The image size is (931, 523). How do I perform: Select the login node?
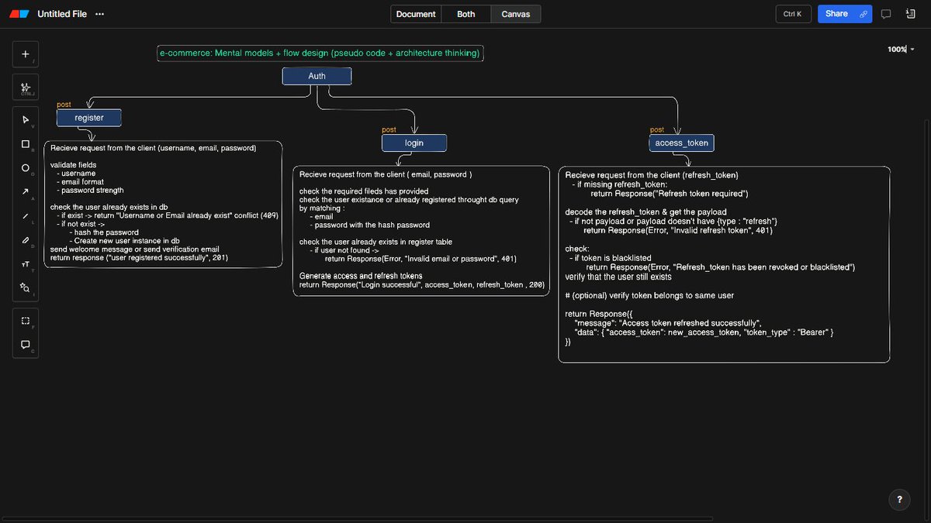414,143
